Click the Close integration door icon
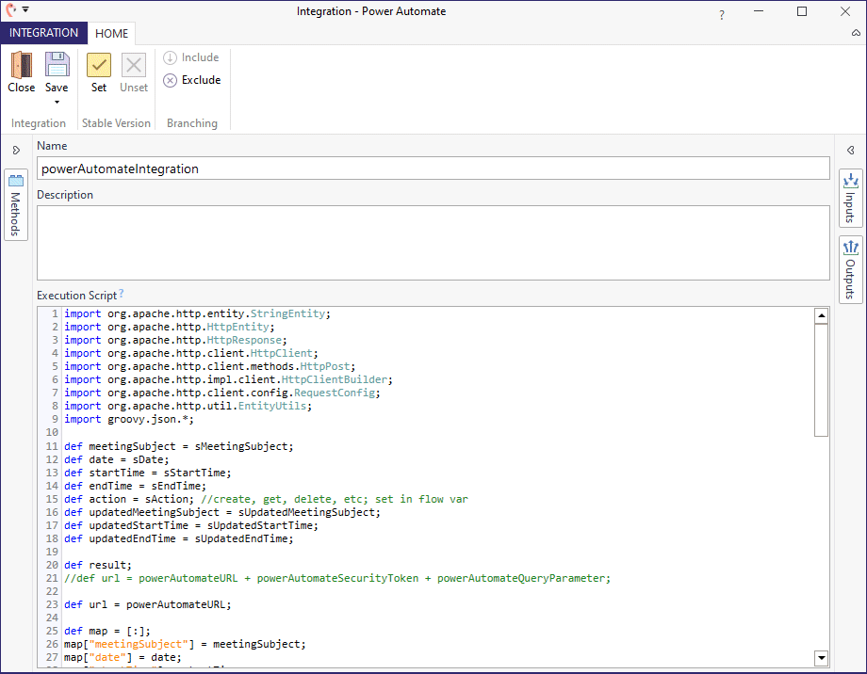 22,65
